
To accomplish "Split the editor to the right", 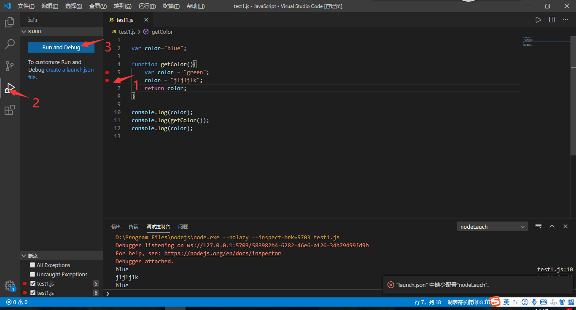I will point(552,20).
